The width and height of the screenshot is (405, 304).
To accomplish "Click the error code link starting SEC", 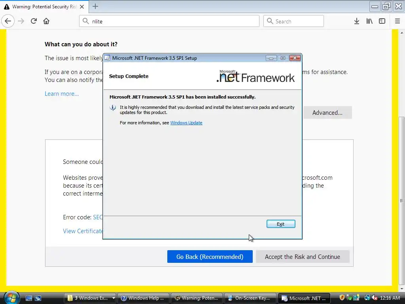I will (98, 217).
